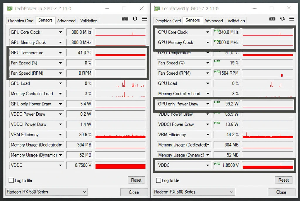300x201 pixels.
Task: Click the GPU Load graph in right window
Action: click(267, 83)
